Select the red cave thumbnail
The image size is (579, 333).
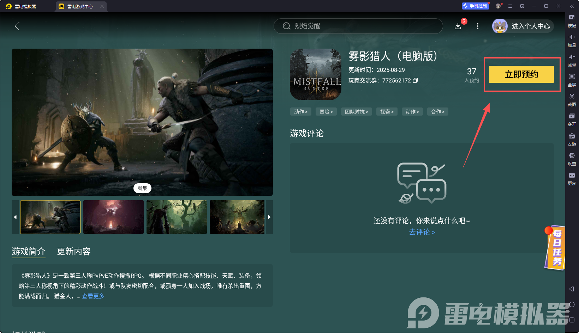(113, 217)
